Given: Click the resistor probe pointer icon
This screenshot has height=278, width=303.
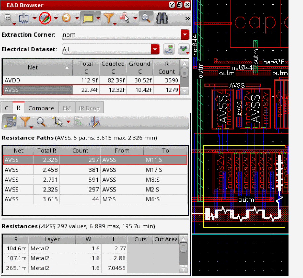Looking at the screenshot, I should pos(58,122).
